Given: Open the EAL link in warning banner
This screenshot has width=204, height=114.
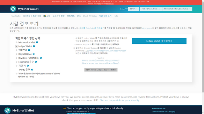Looking at the screenshot, I should (x=99, y=3).
